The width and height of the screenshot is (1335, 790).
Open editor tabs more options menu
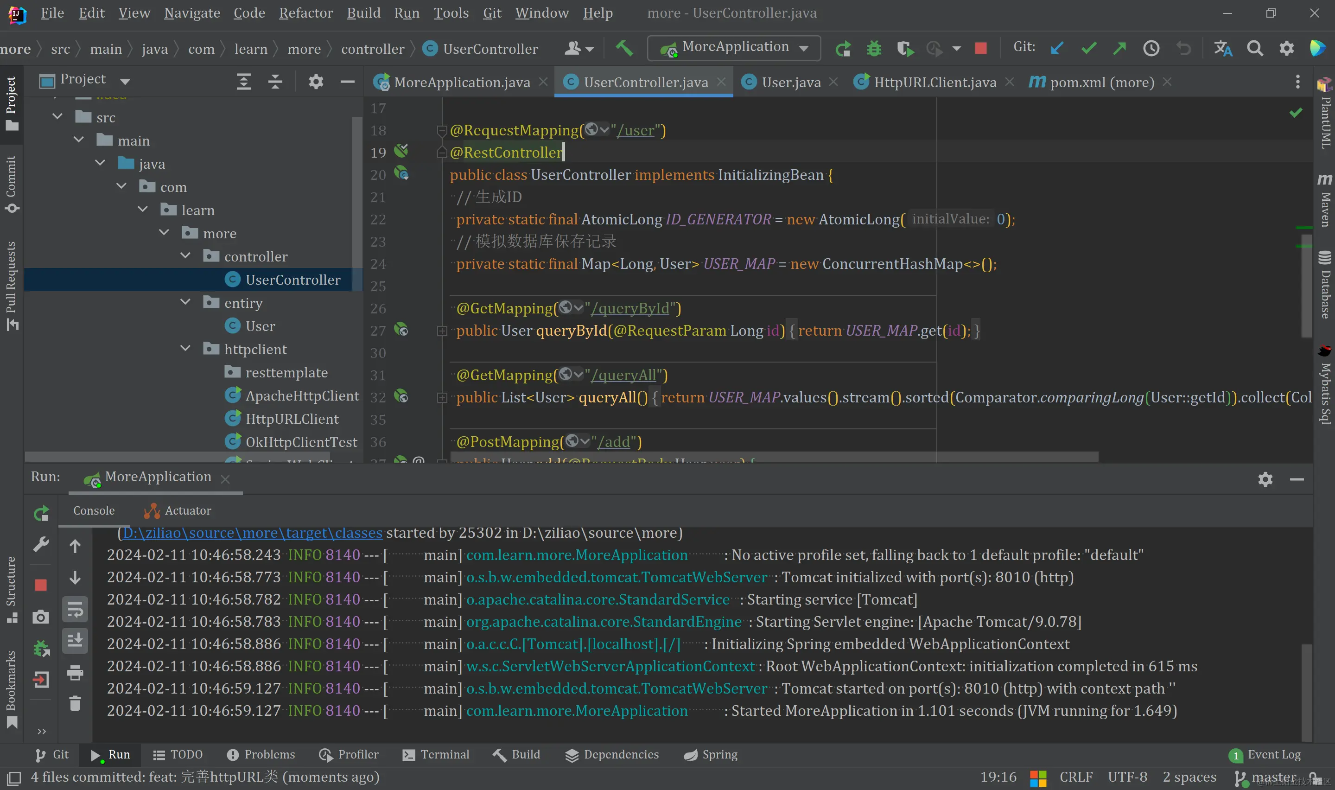pyautogui.click(x=1298, y=82)
